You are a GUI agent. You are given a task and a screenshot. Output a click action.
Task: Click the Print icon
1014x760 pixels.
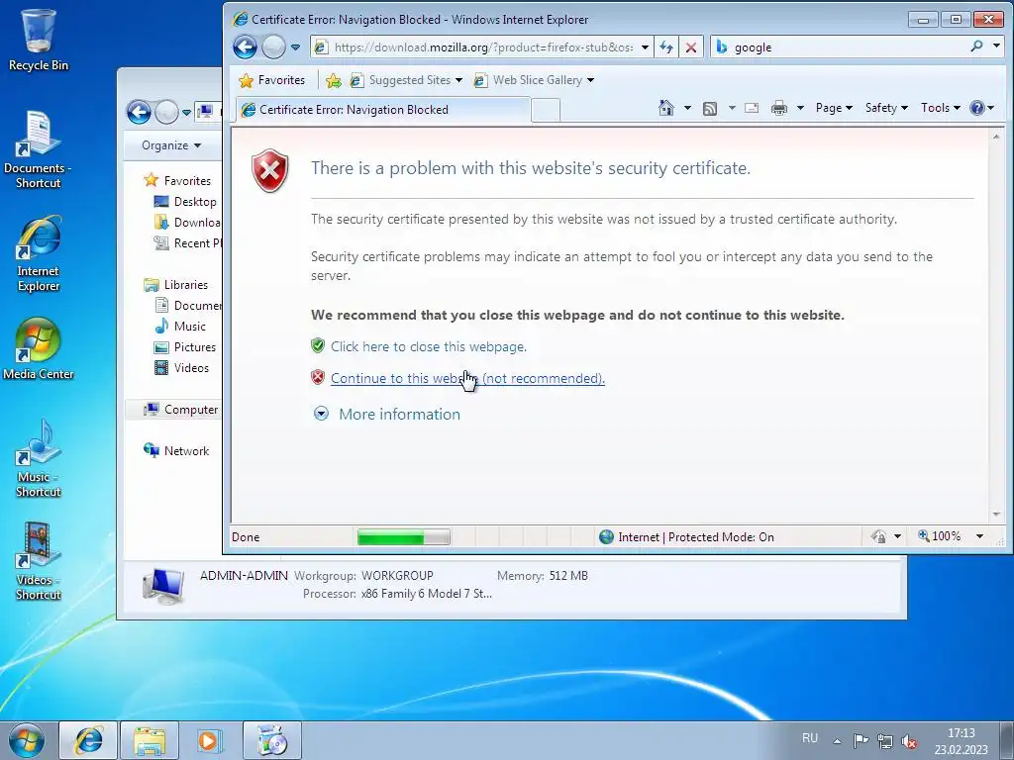(779, 109)
